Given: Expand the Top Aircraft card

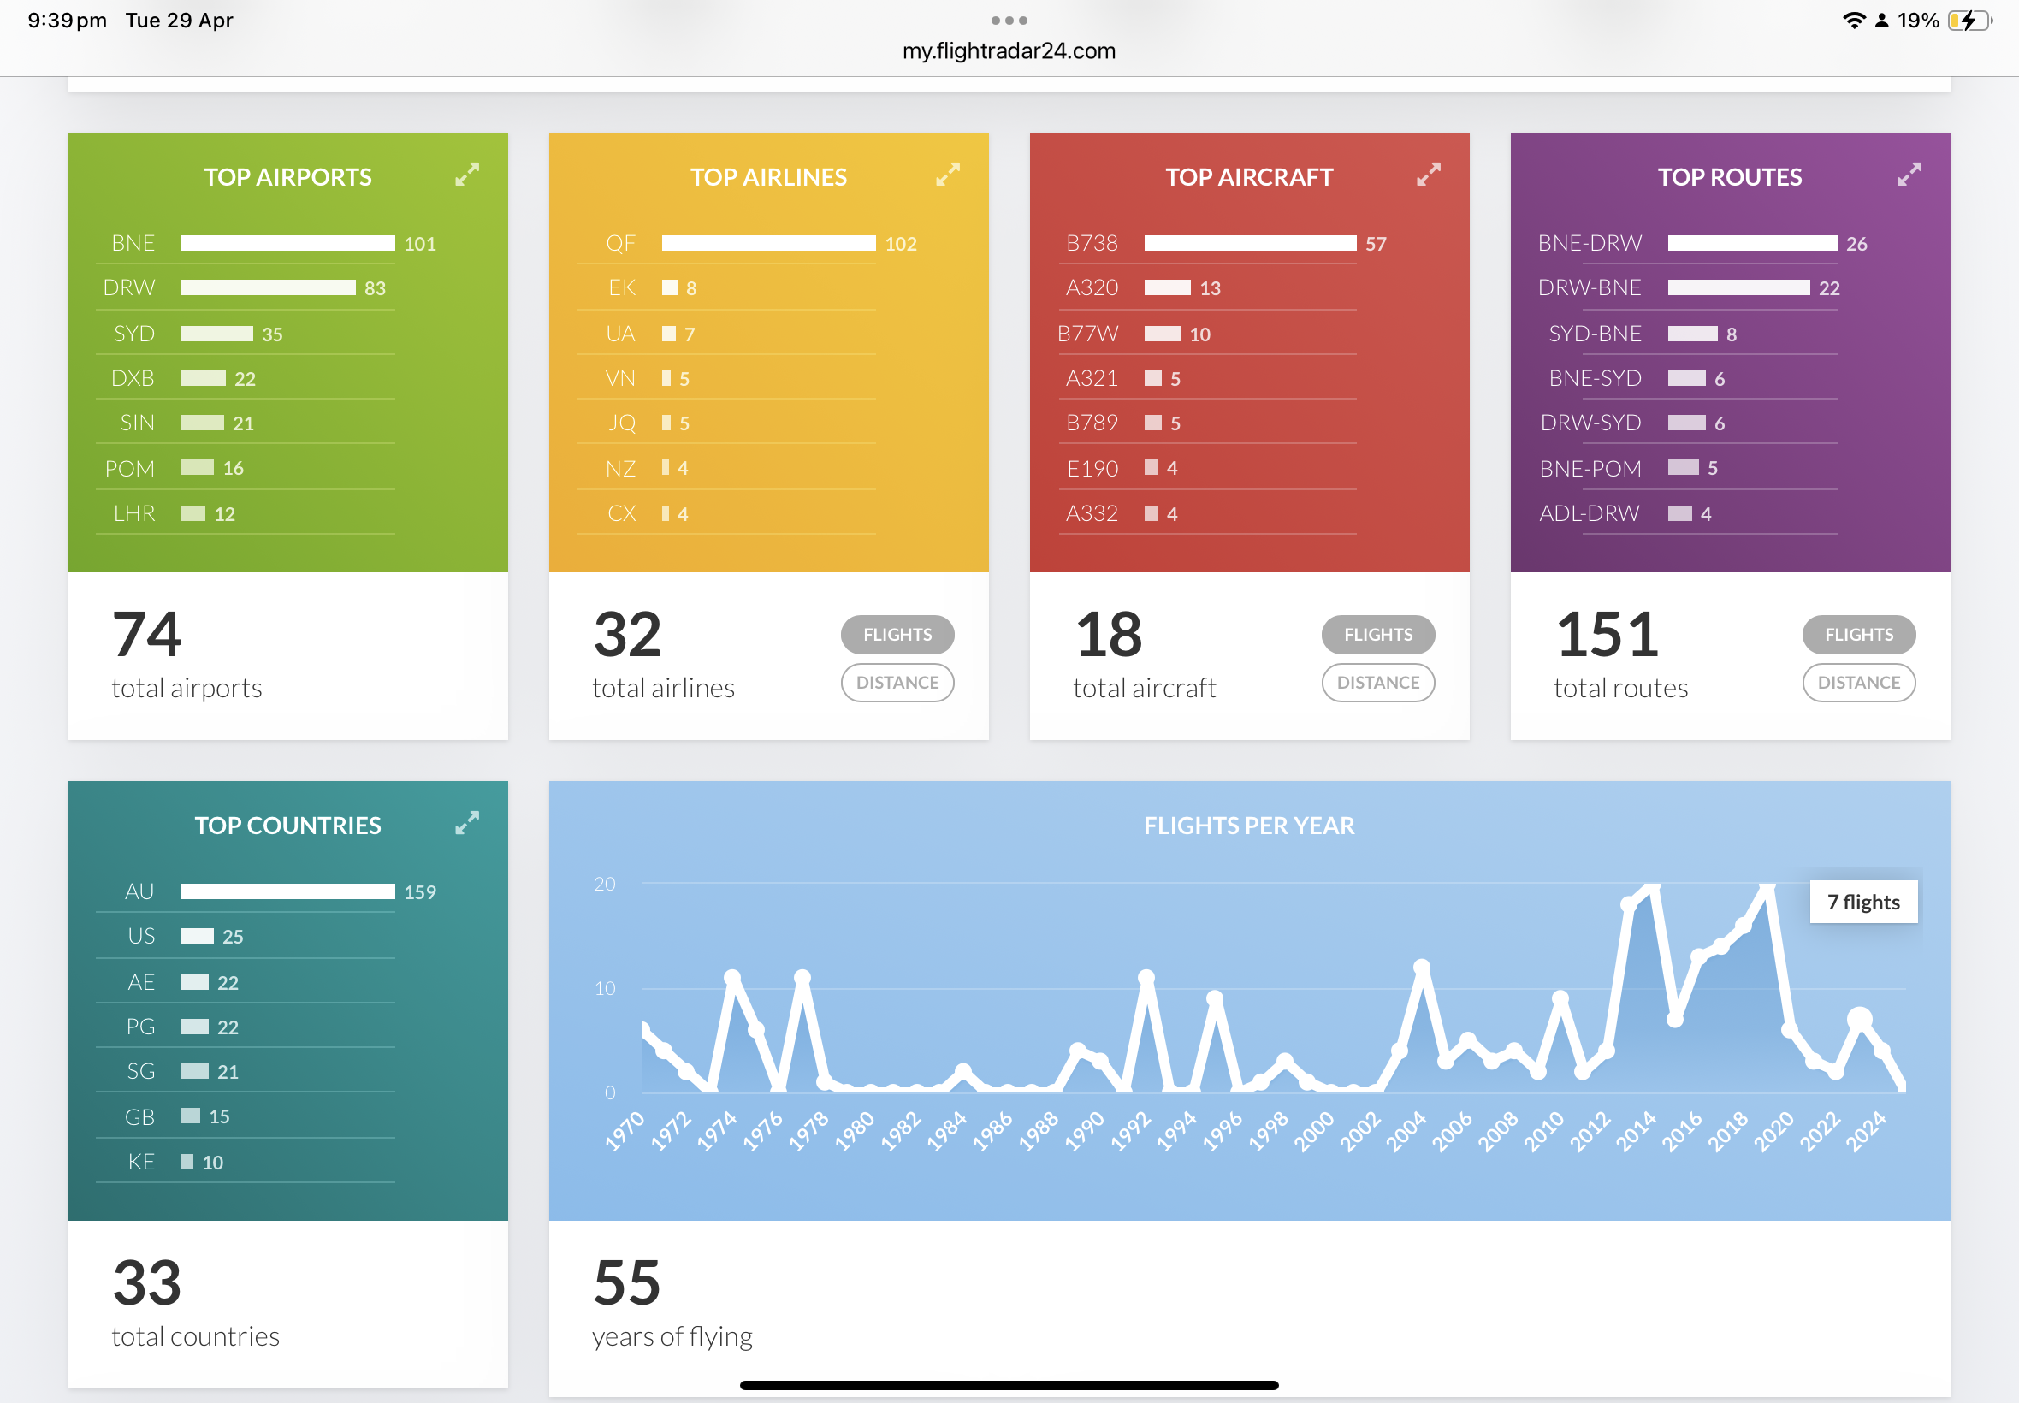Looking at the screenshot, I should 1429,174.
